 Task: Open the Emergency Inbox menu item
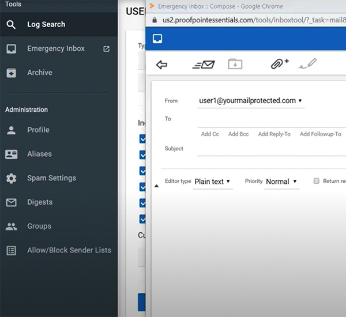59,48
